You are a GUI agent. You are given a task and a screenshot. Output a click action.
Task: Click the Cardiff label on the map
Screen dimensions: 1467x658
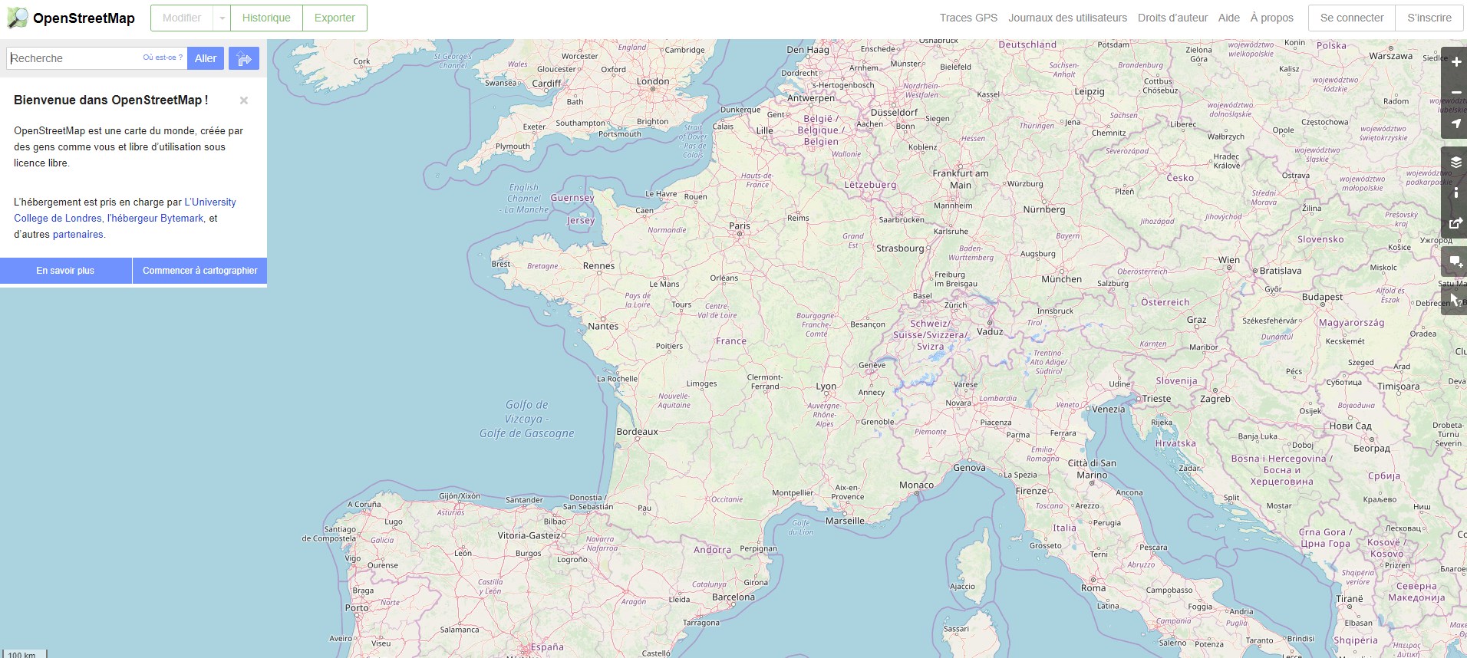546,84
